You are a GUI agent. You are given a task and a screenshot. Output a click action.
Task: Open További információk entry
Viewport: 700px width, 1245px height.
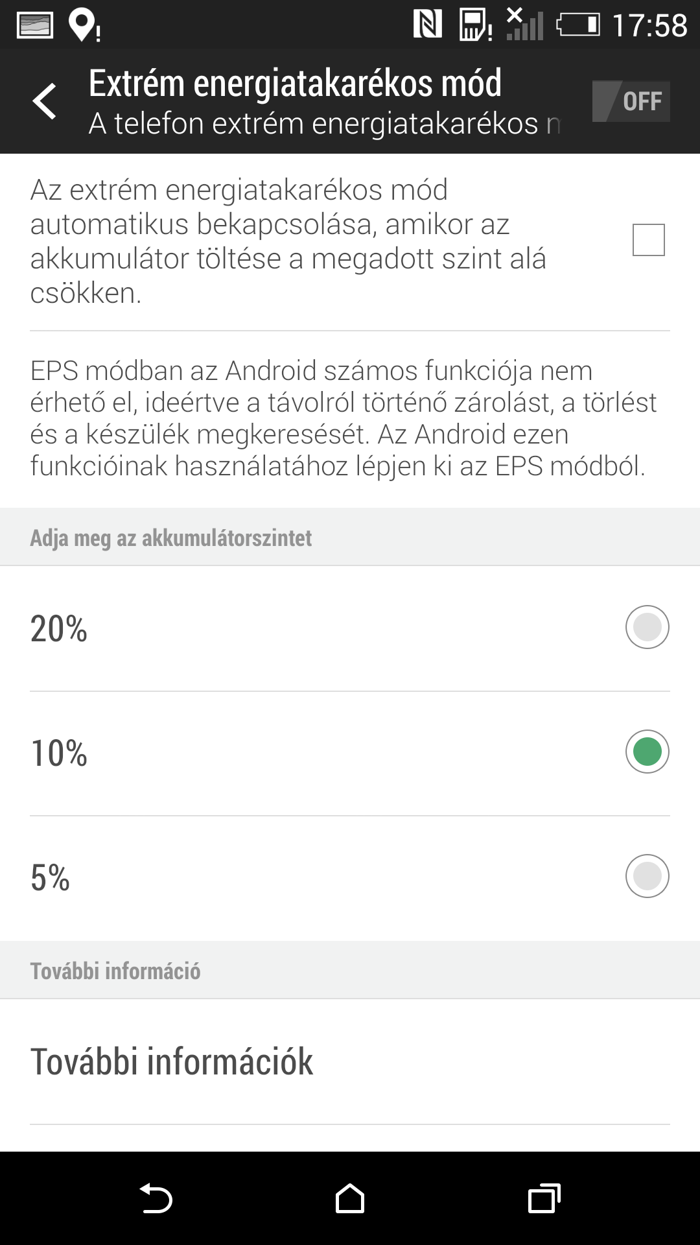pos(172,1061)
